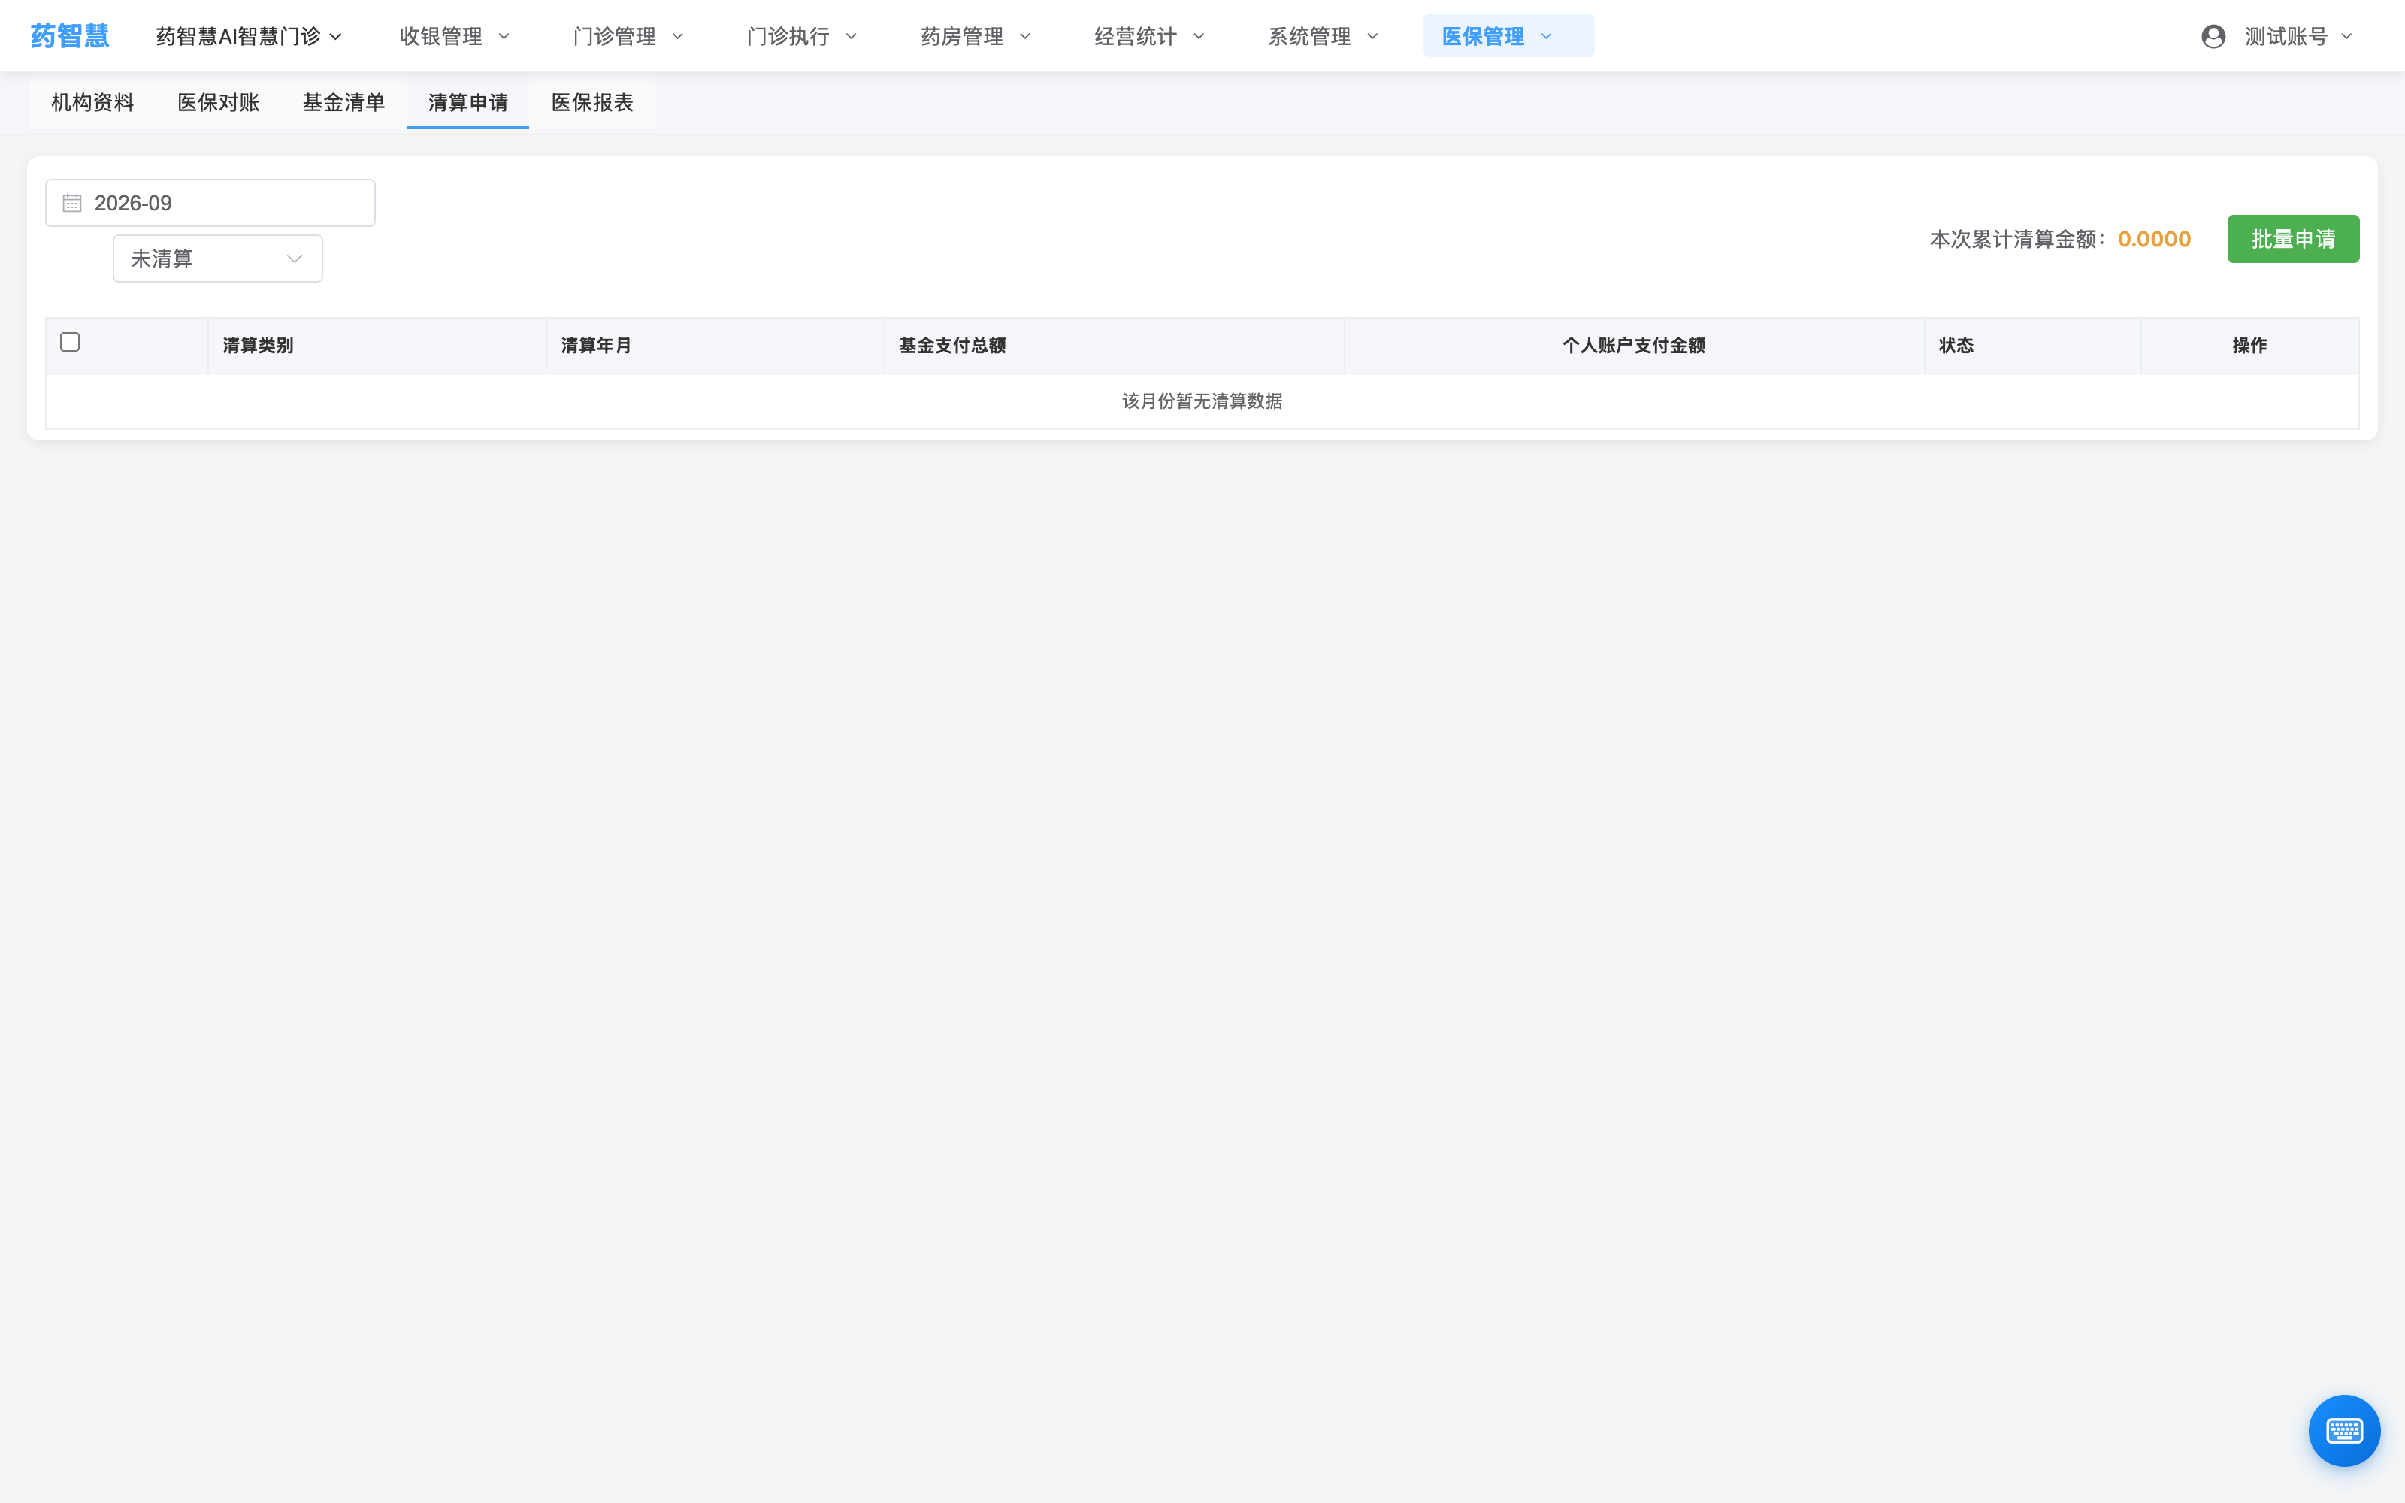Click the chevron beside 药房管理
2405x1503 pixels.
tap(1024, 37)
